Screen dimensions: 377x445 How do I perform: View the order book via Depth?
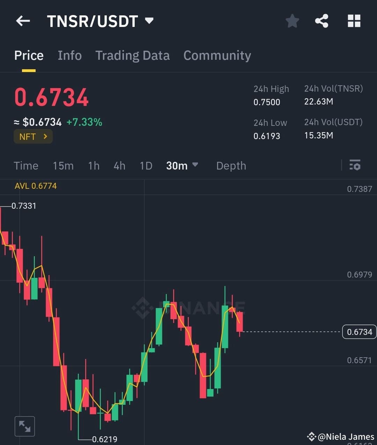pos(231,166)
